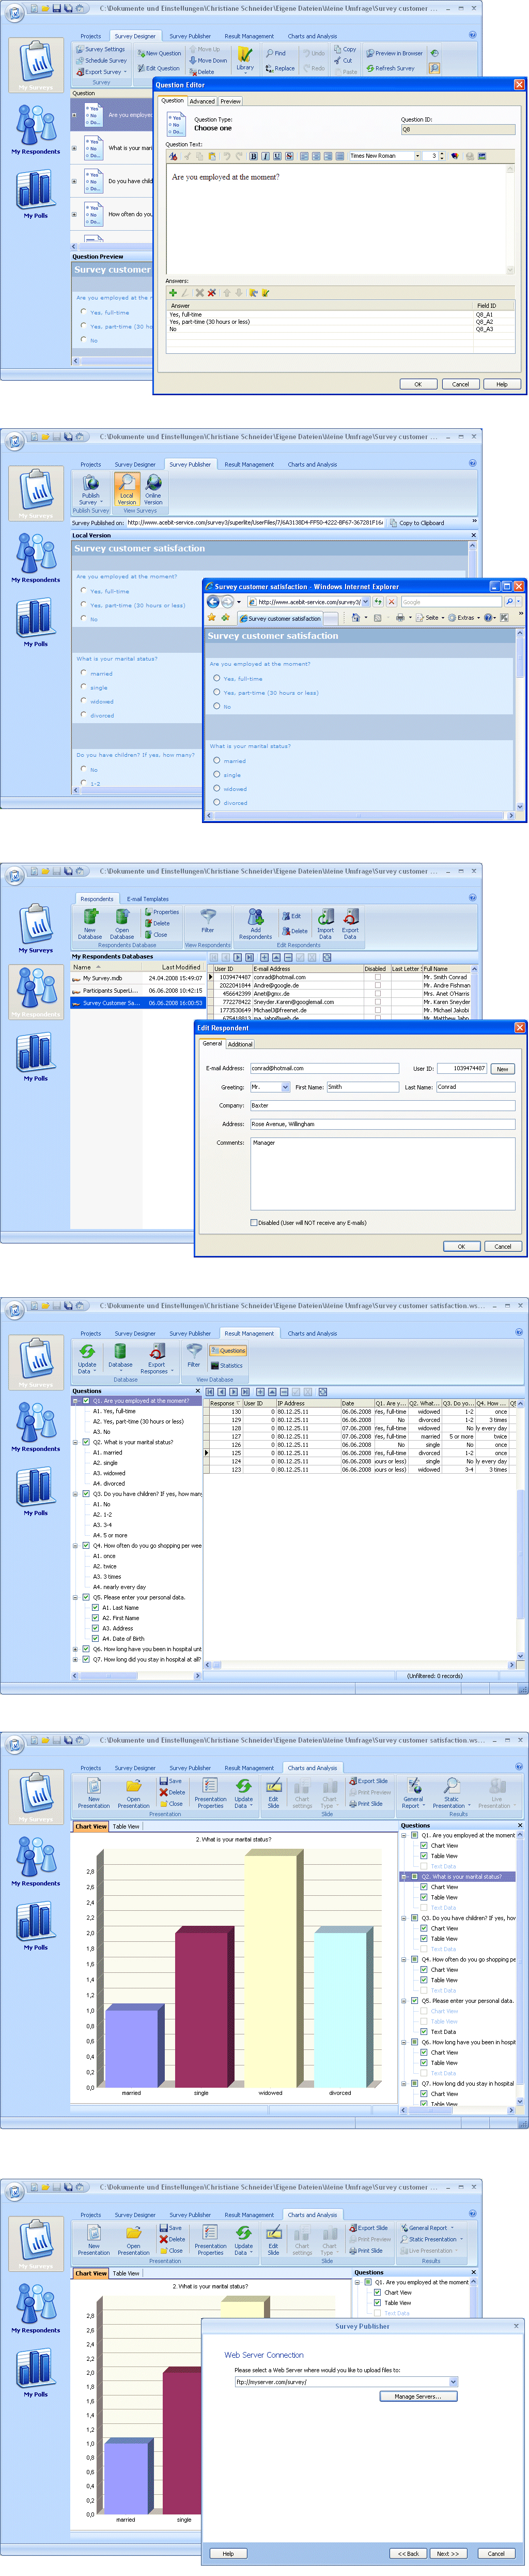Click the Find tool
The width and height of the screenshot is (529, 2576).
(275, 53)
